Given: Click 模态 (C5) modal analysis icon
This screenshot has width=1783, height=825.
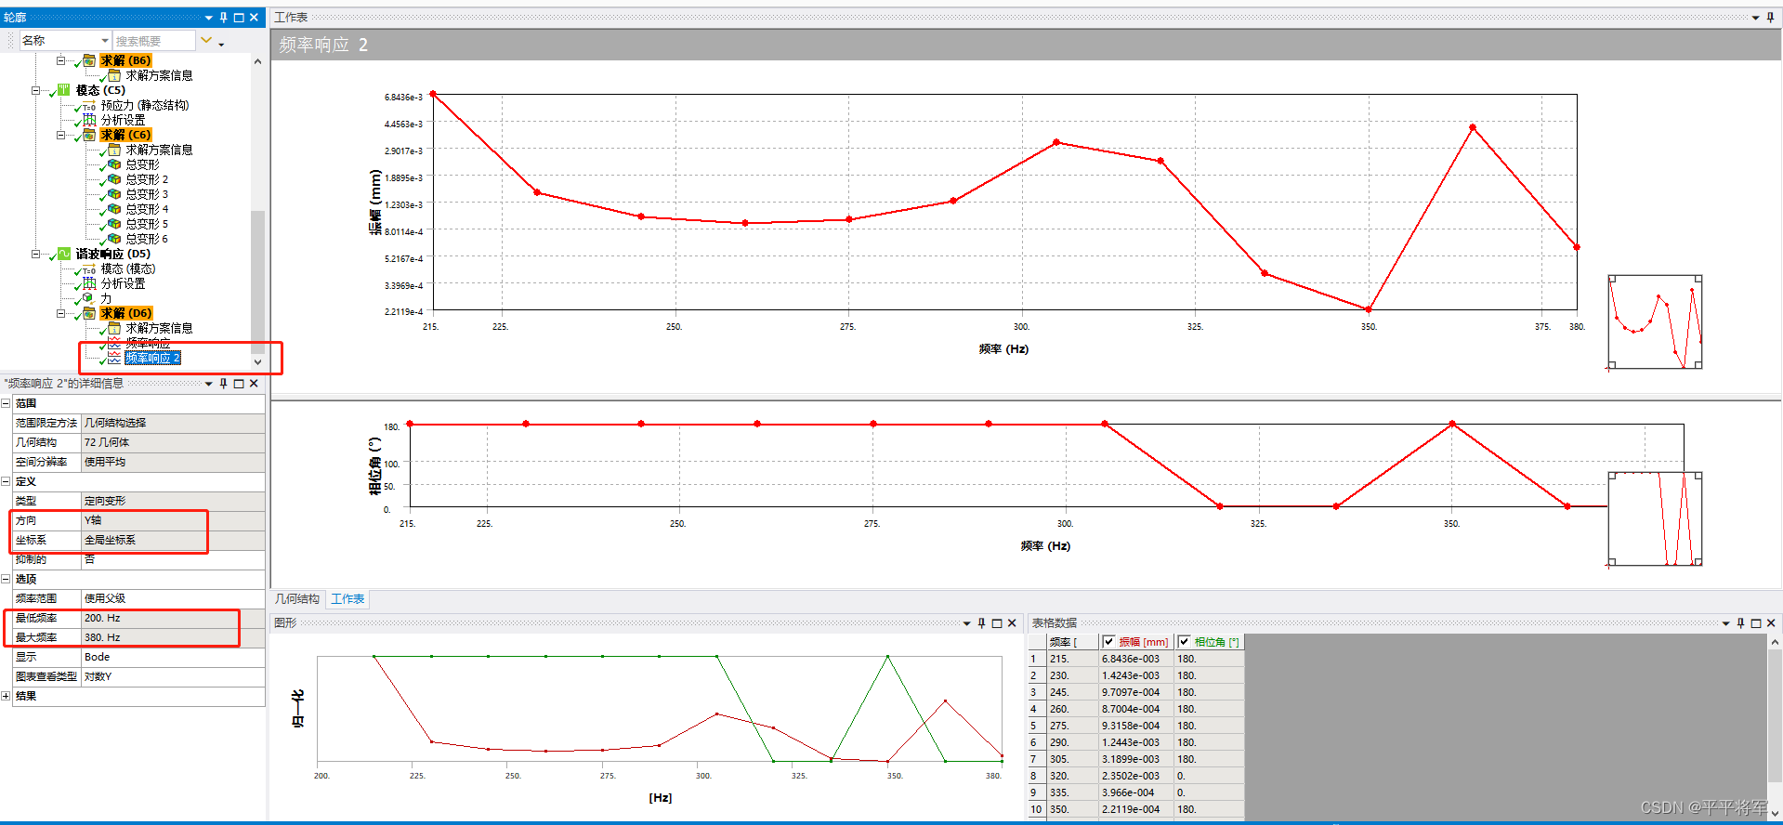Looking at the screenshot, I should pos(63,90).
